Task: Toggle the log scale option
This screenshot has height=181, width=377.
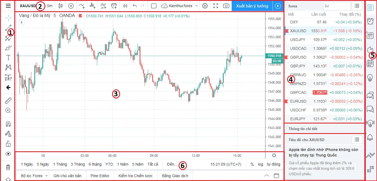Action: pyautogui.click(x=260, y=164)
